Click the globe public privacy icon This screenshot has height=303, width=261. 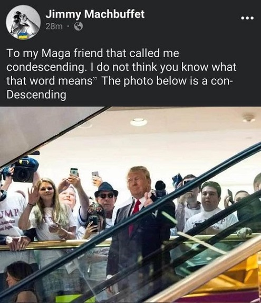(x=79, y=26)
